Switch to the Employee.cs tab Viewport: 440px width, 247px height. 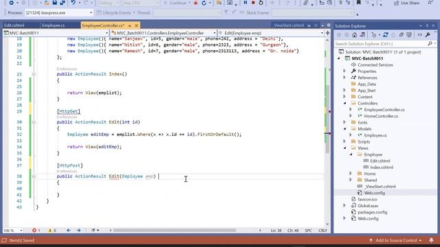[53, 25]
